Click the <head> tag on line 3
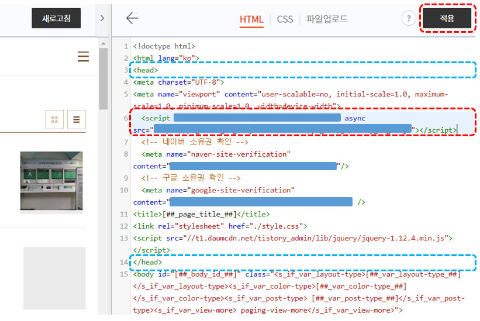Viewport: 480px width, 321px height. coord(146,70)
